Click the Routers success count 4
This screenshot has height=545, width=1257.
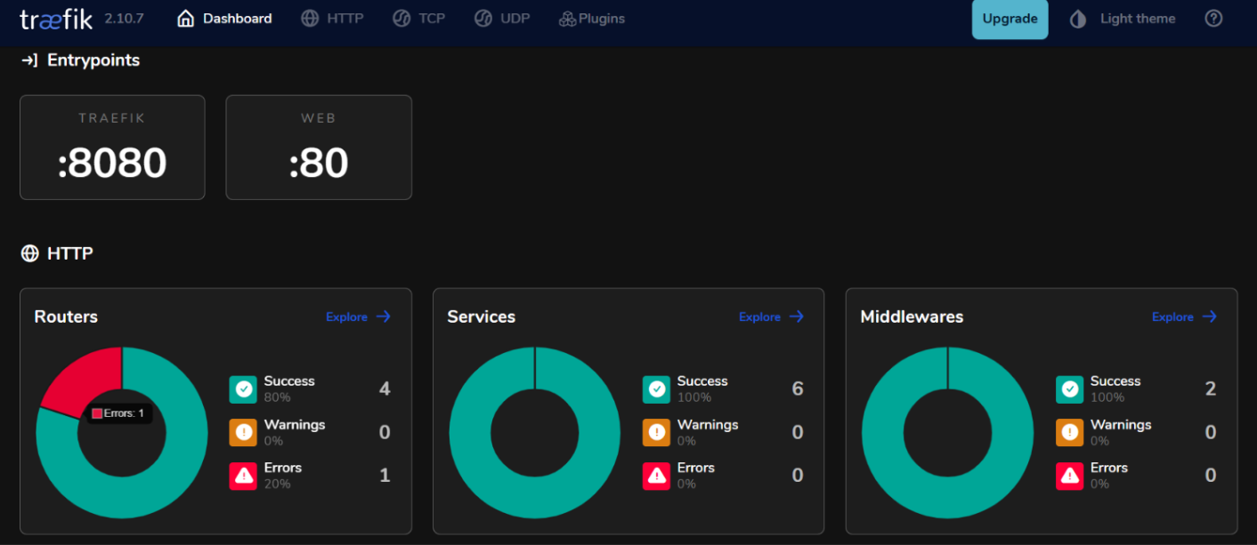click(x=385, y=389)
